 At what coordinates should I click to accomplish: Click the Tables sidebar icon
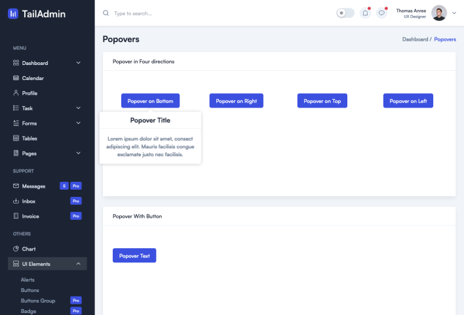(x=16, y=138)
